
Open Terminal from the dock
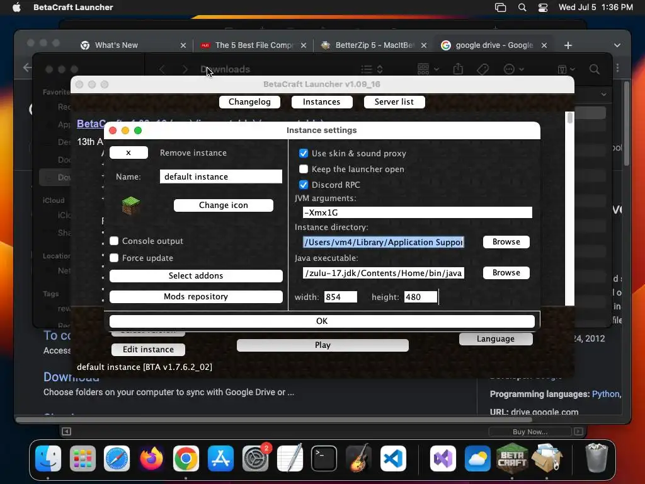point(324,458)
